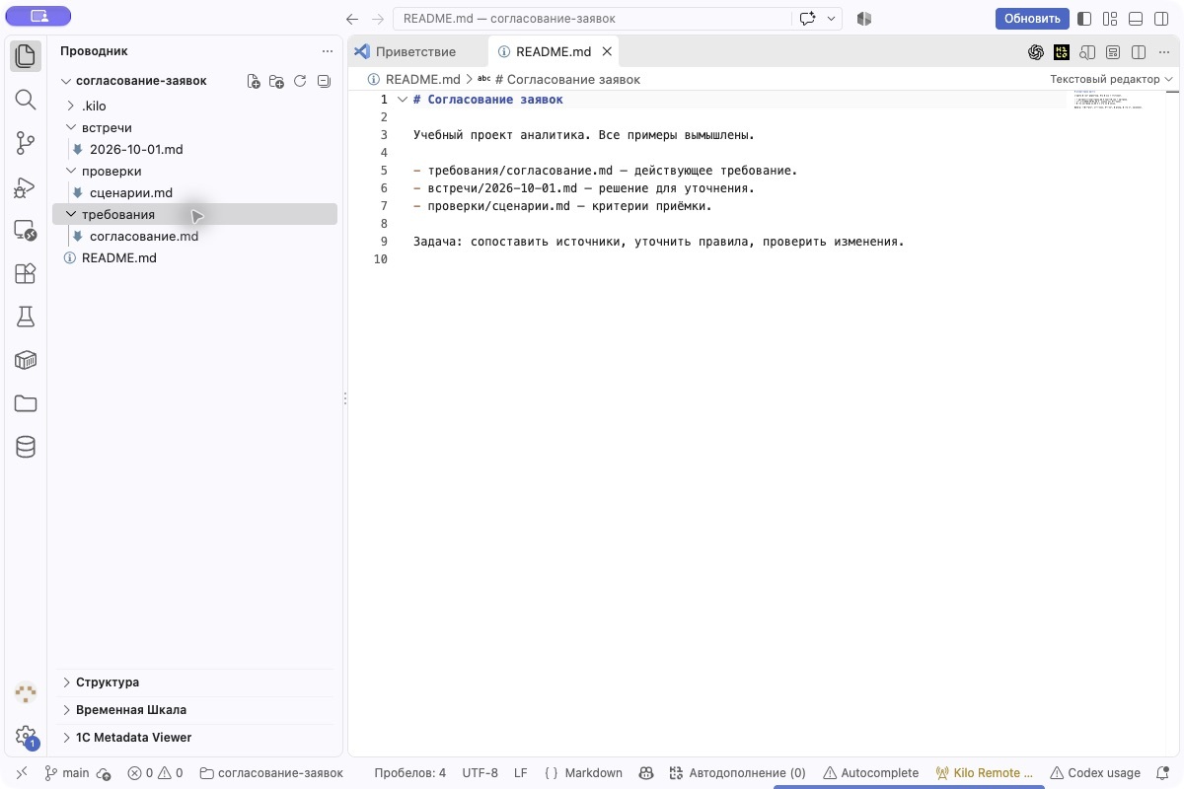Open notifications bell in status bar
1184x789 pixels.
point(1163,773)
